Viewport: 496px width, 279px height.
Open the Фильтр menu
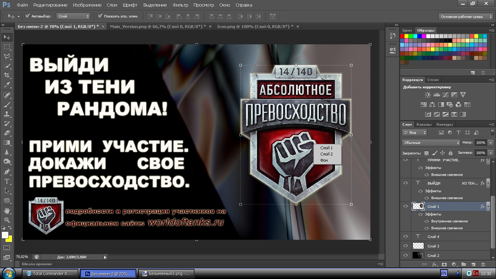[180, 5]
